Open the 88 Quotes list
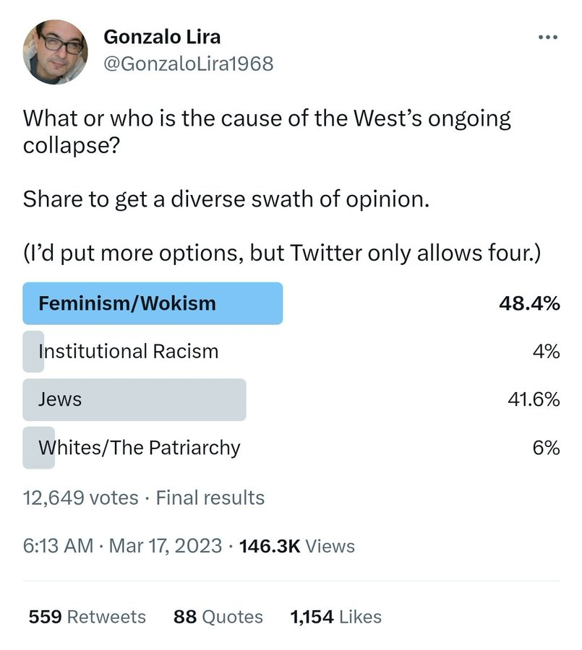Viewport: 582px width, 650px height. (x=218, y=617)
